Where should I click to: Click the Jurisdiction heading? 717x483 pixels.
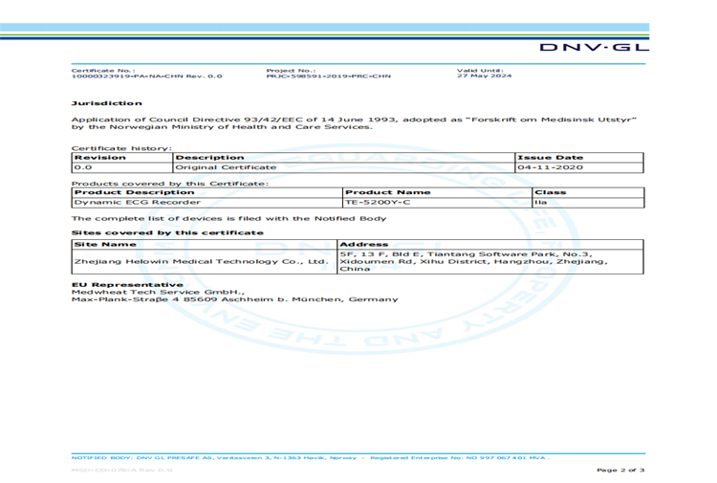tap(106, 102)
